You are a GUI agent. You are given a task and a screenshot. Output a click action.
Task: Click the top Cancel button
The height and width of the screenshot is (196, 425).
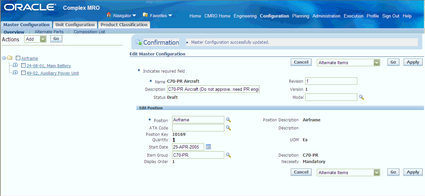pos(301,62)
